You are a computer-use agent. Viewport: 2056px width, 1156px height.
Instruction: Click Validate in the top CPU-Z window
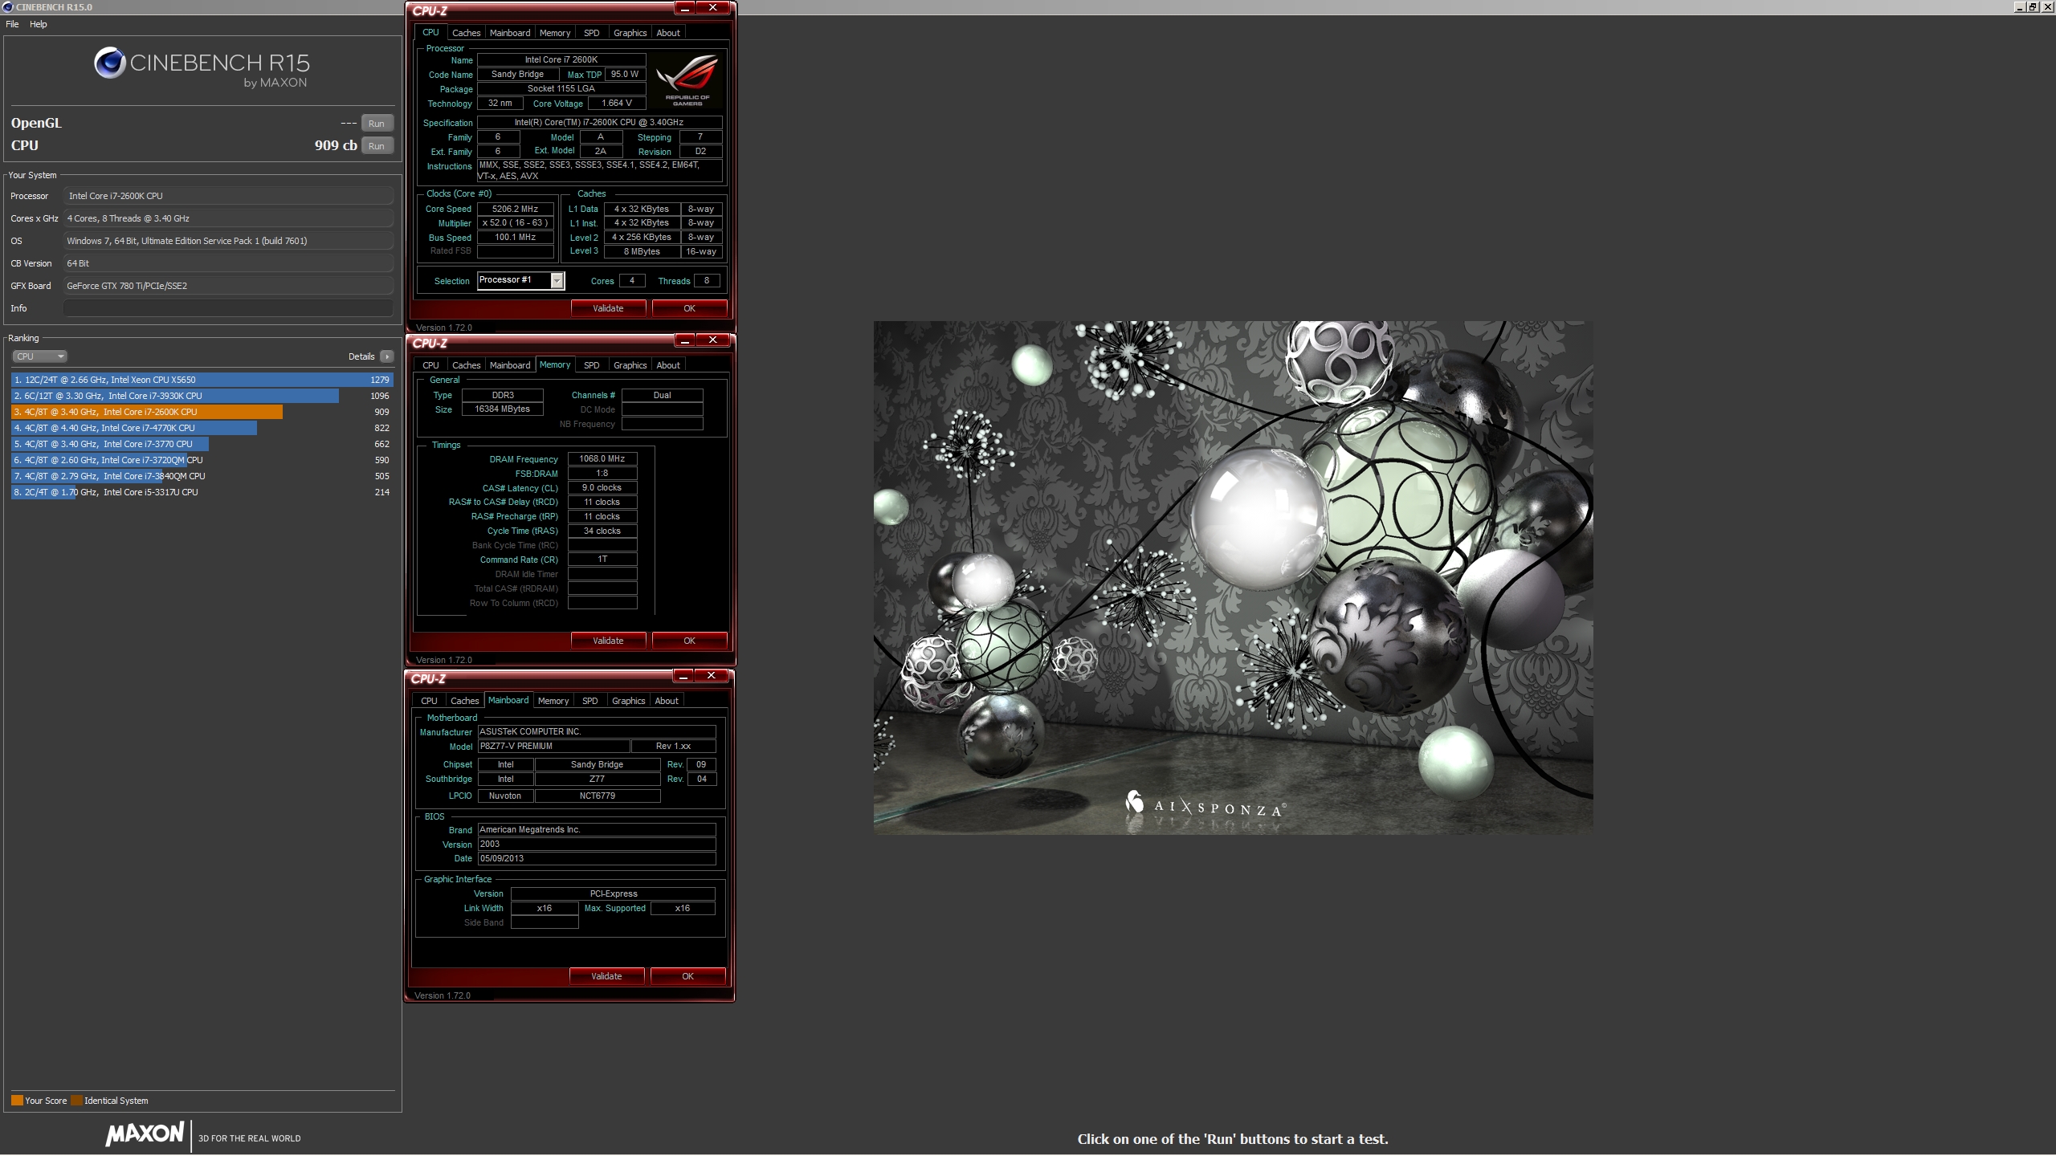[608, 308]
